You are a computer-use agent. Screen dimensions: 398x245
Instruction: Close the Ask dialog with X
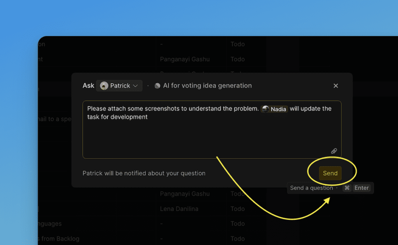click(336, 86)
